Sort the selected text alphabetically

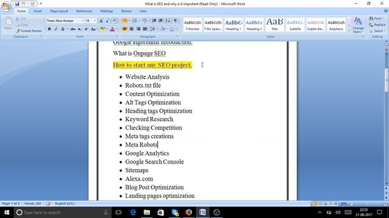tap(168, 21)
